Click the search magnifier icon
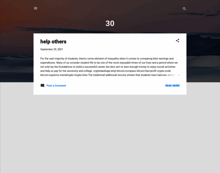 184,9
